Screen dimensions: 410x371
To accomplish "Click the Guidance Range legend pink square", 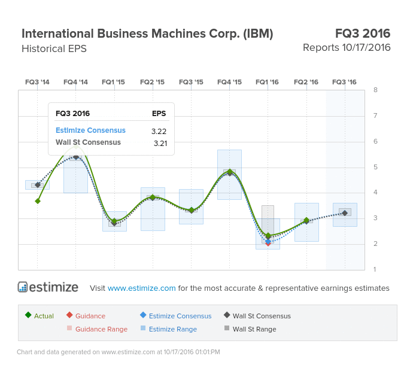I will click(69, 328).
